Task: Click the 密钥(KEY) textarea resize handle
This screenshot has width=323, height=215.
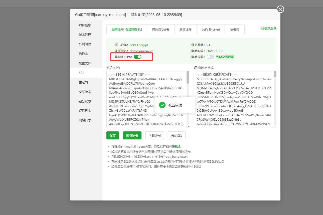Action: (x=188, y=126)
